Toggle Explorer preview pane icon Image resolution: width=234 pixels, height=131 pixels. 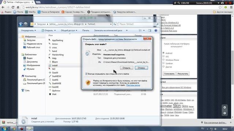click(150, 31)
